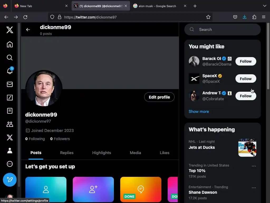
Task: Open SpaceX avatar logo
Action: [x=194, y=79]
